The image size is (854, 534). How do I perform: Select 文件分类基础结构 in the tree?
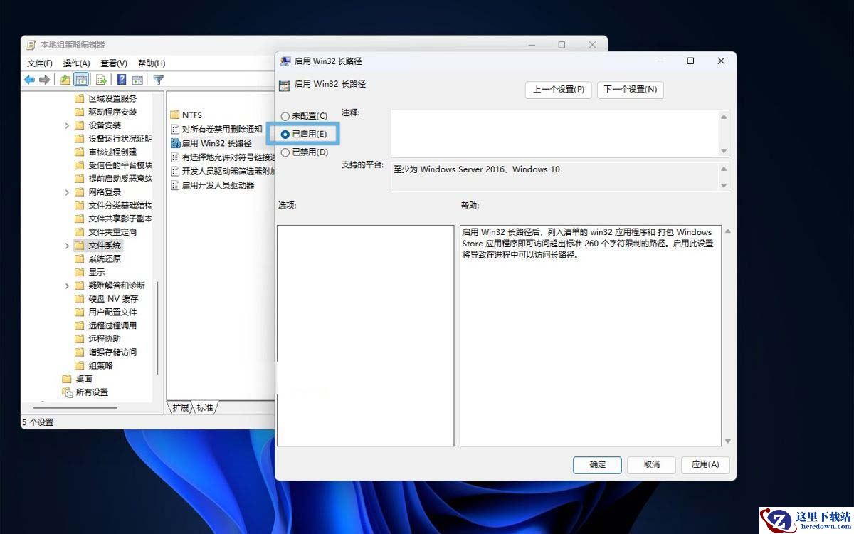[x=120, y=205]
